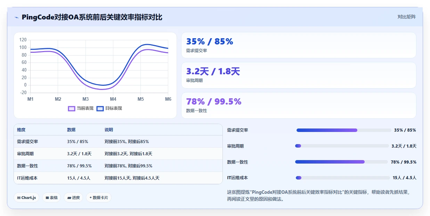Screen dimensions: 430x216
Task: Select the 数据一致性 table row cell
Action: pyautogui.click(x=27, y=166)
